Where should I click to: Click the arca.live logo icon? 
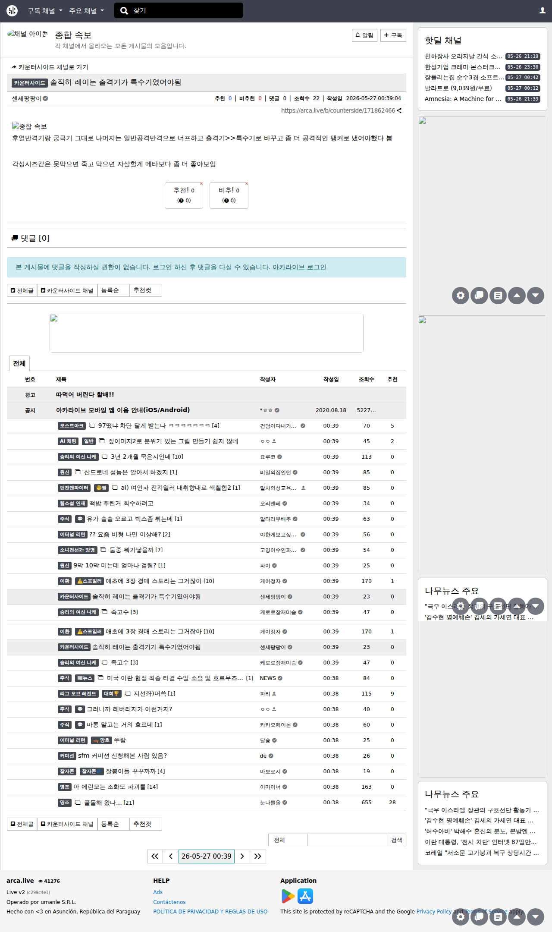point(12,11)
